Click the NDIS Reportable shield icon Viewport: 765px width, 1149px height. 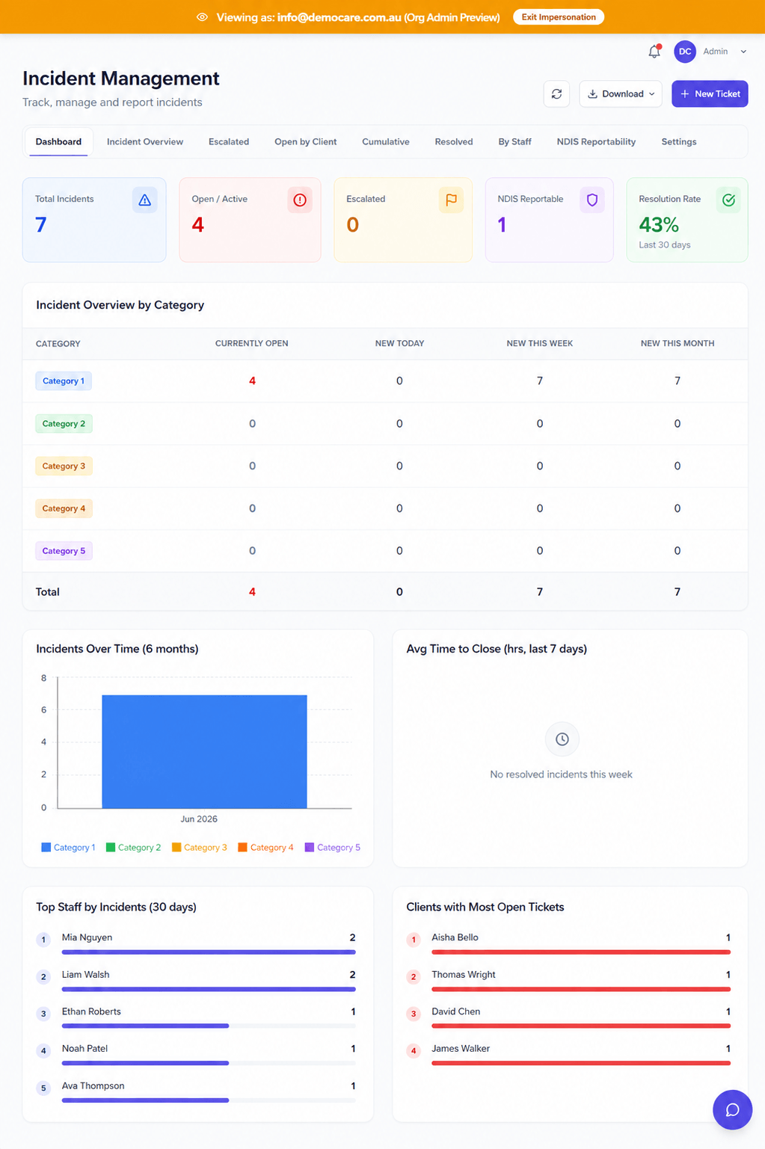pos(592,200)
